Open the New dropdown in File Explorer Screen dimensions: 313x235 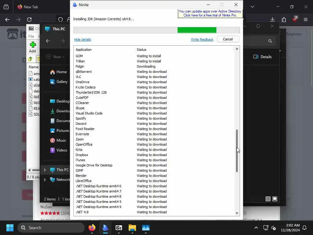coord(55,57)
